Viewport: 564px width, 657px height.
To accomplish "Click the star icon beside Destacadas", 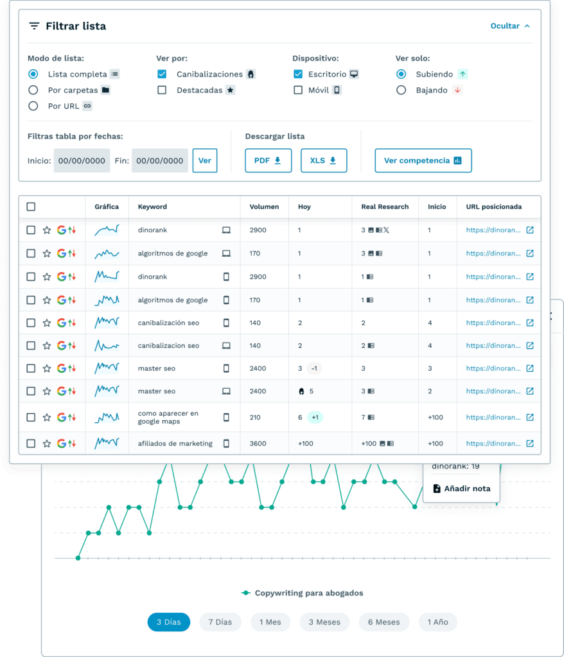I will pos(231,90).
